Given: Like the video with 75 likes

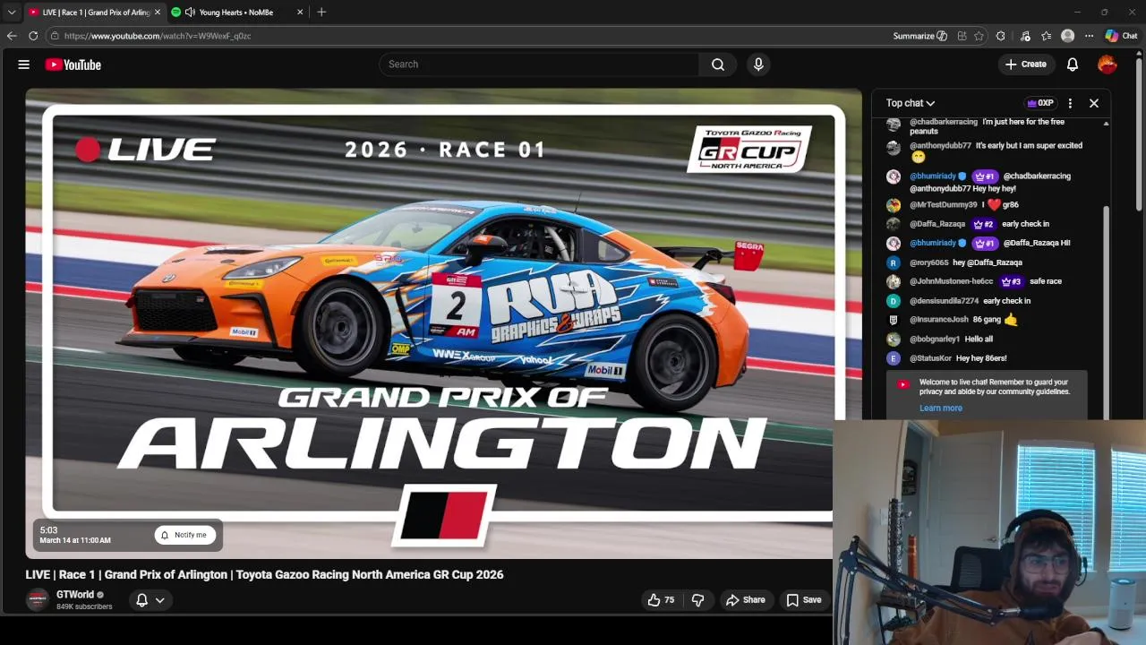Looking at the screenshot, I should pos(661,600).
